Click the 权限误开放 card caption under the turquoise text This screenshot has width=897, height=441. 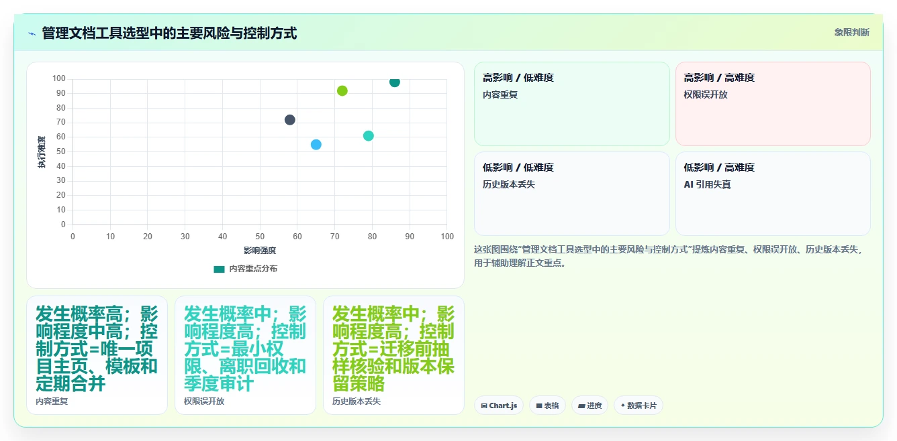pyautogui.click(x=204, y=401)
